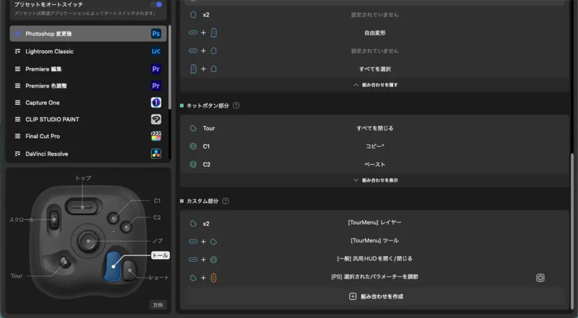Choose the DaVinci Resolve preset
Viewport: 578px width, 318px height.
88,154
